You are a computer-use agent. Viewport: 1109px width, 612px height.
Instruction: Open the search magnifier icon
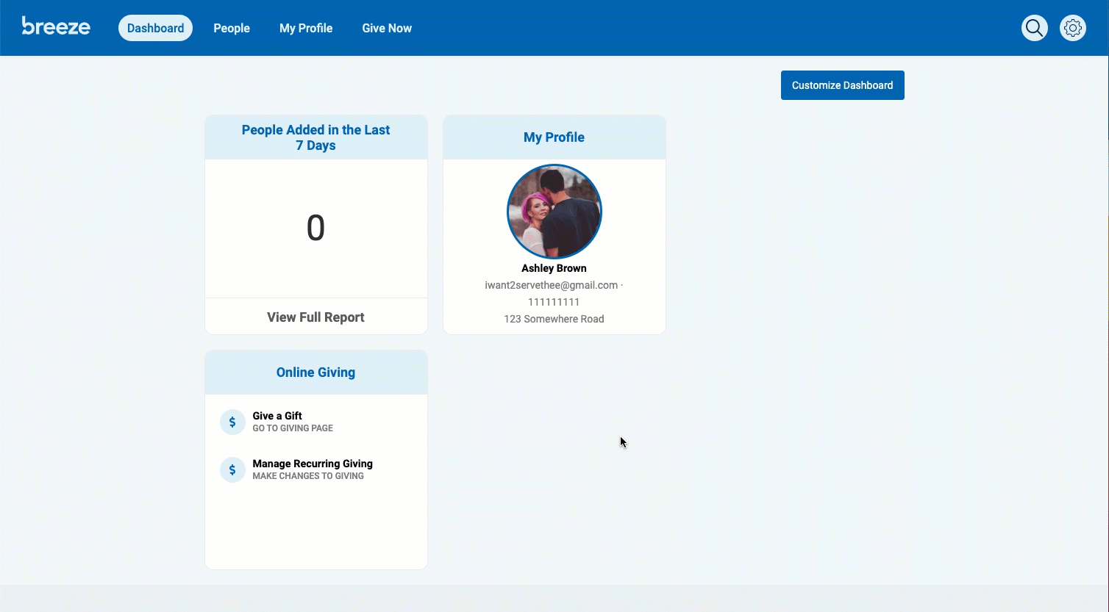[x=1034, y=28]
